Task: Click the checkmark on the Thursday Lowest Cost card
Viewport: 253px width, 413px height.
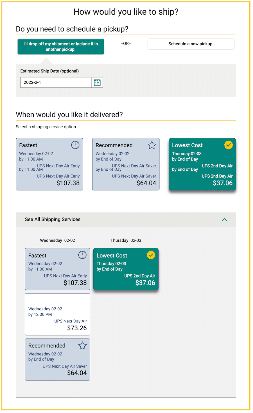Action: coord(151,255)
